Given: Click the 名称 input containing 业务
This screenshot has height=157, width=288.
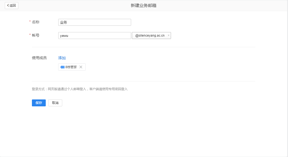Looking at the screenshot, I should (x=94, y=22).
